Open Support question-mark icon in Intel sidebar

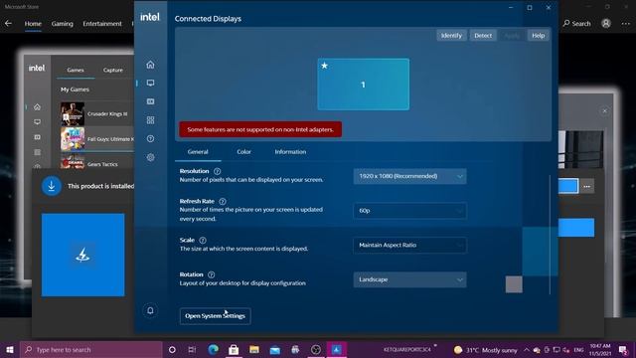click(150, 139)
